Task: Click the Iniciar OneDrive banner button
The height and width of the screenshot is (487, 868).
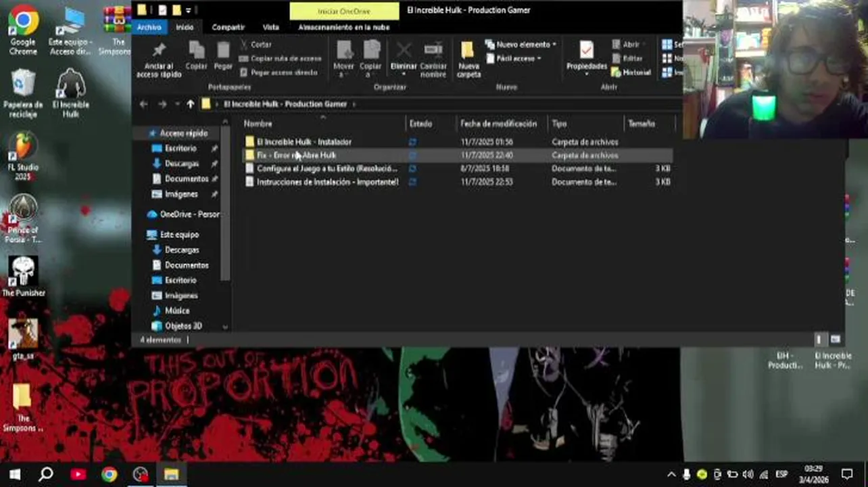Action: [344, 11]
